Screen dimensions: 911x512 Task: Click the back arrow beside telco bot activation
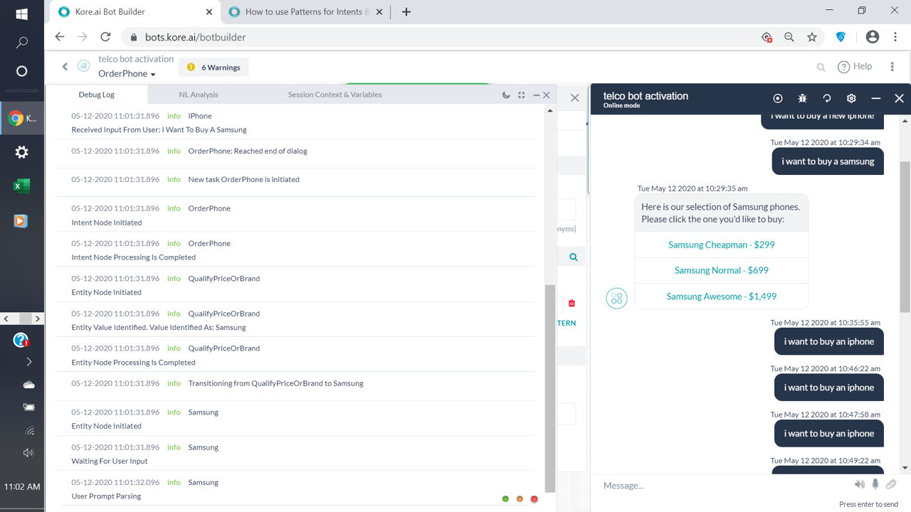coord(65,66)
